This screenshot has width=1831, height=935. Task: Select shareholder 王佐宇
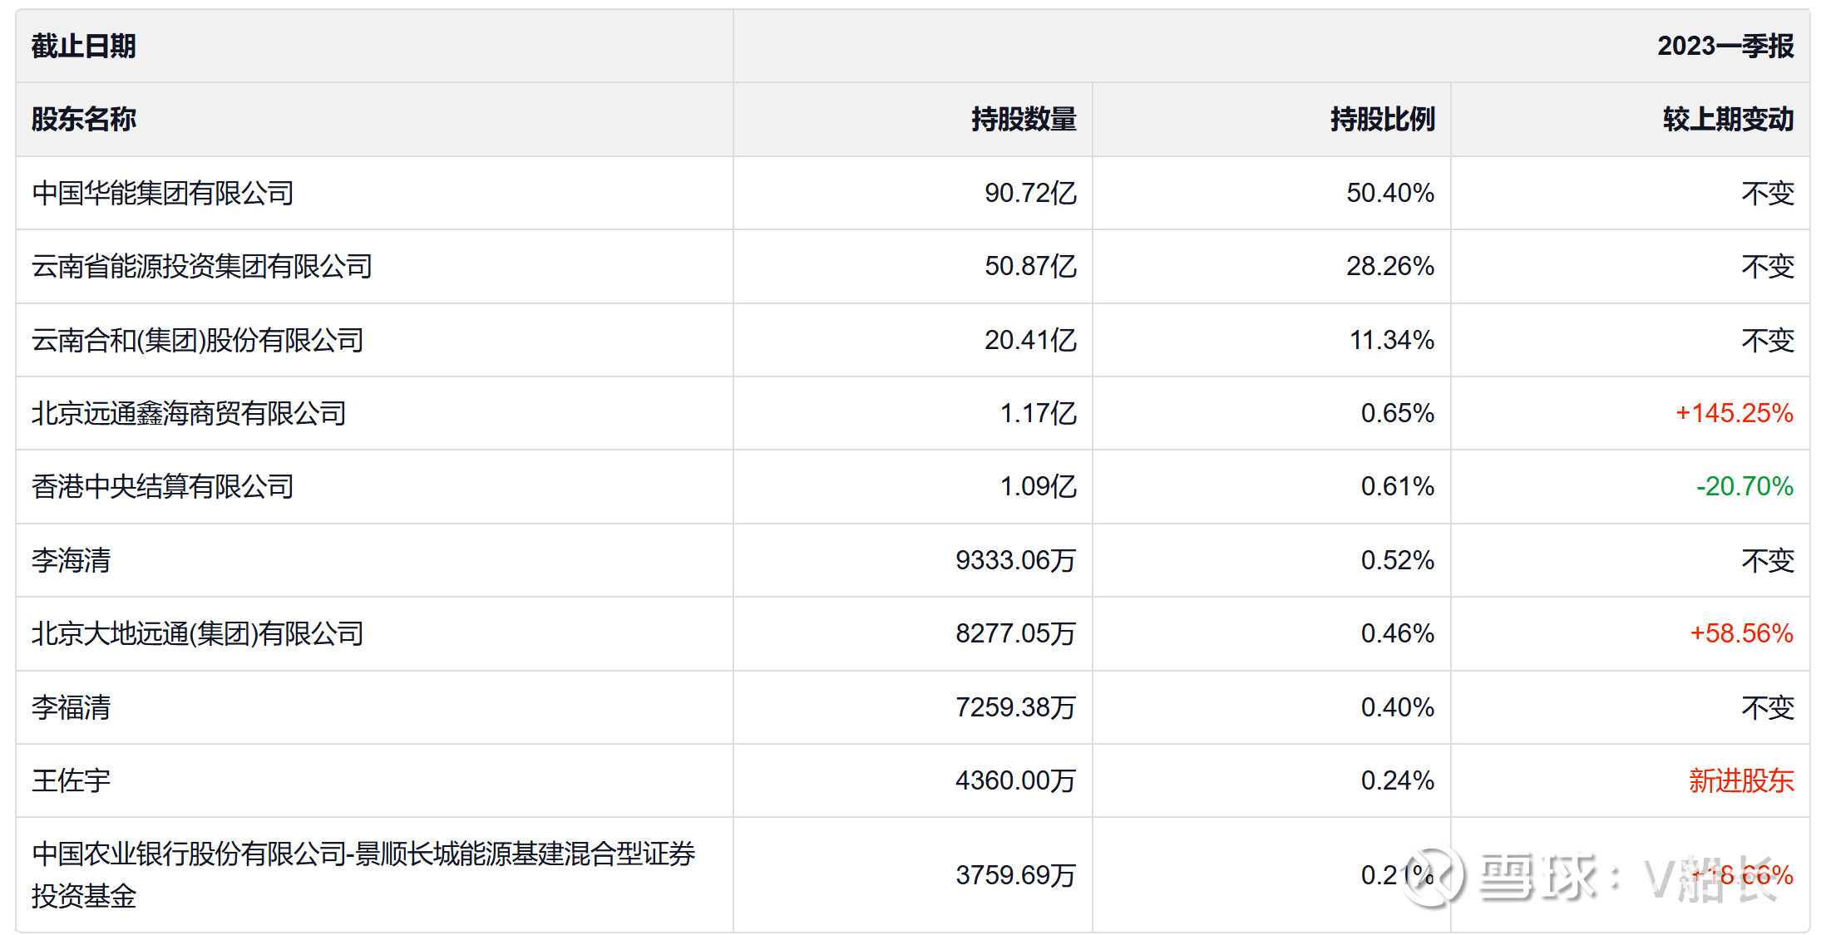(72, 780)
